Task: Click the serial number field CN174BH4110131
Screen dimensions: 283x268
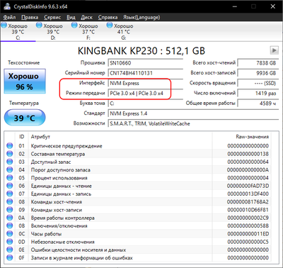Action: pyautogui.click(x=146, y=73)
